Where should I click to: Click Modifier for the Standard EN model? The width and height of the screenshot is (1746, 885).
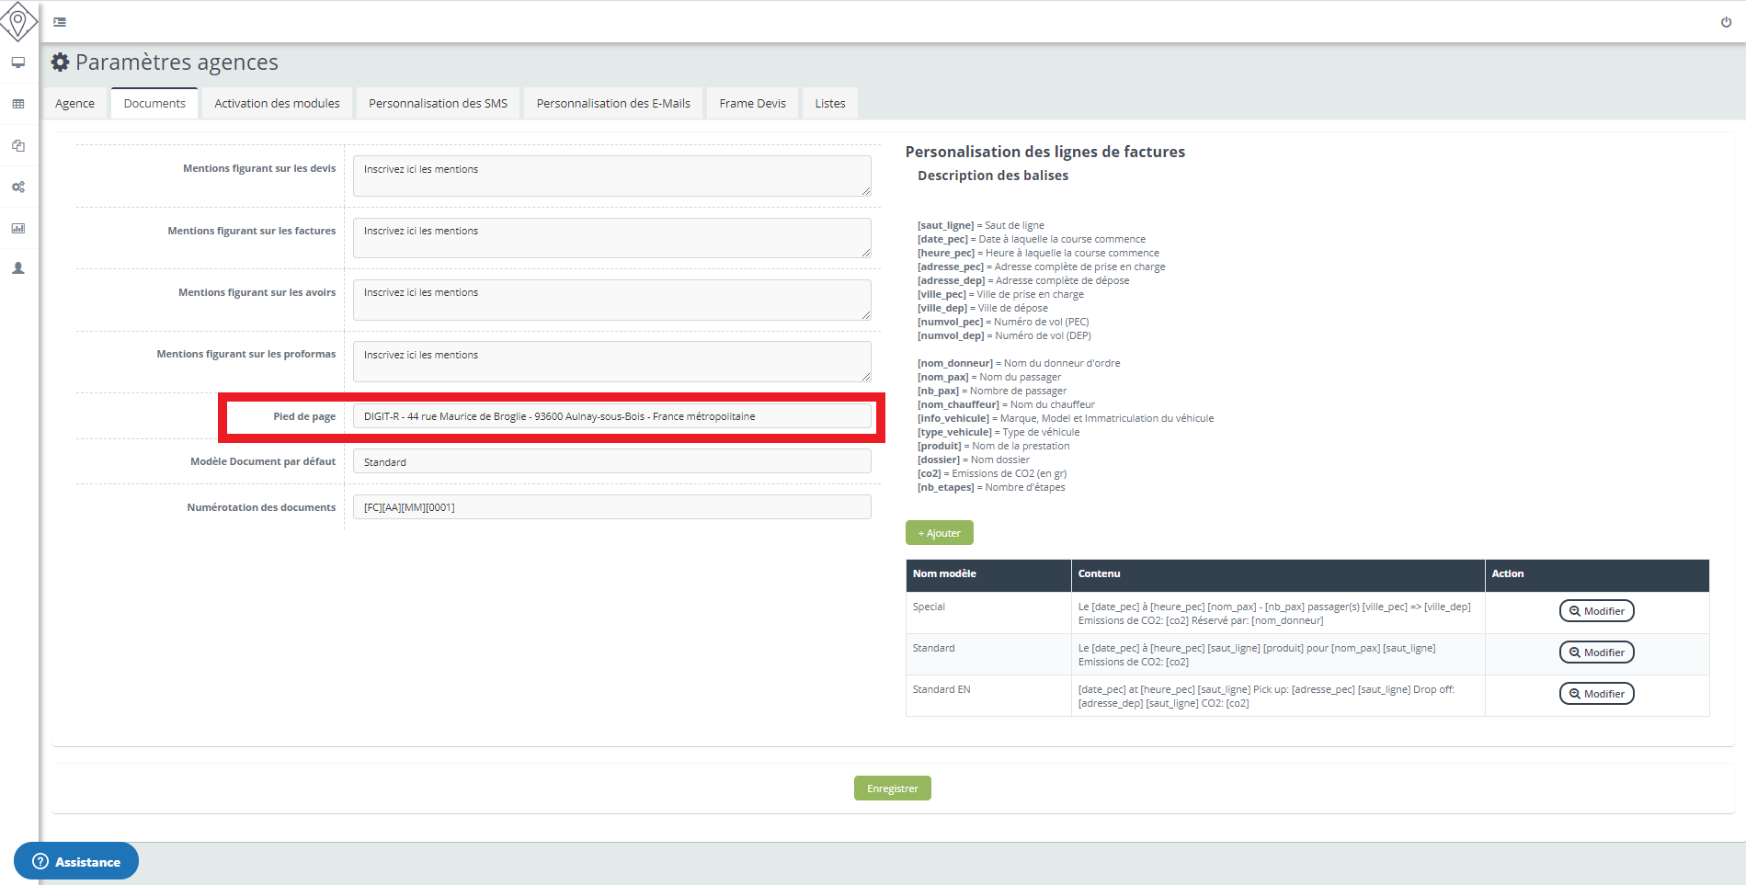pyautogui.click(x=1596, y=693)
